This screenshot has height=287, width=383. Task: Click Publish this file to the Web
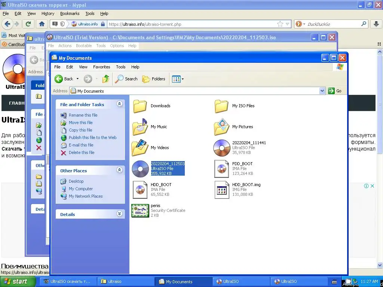pyautogui.click(x=93, y=138)
